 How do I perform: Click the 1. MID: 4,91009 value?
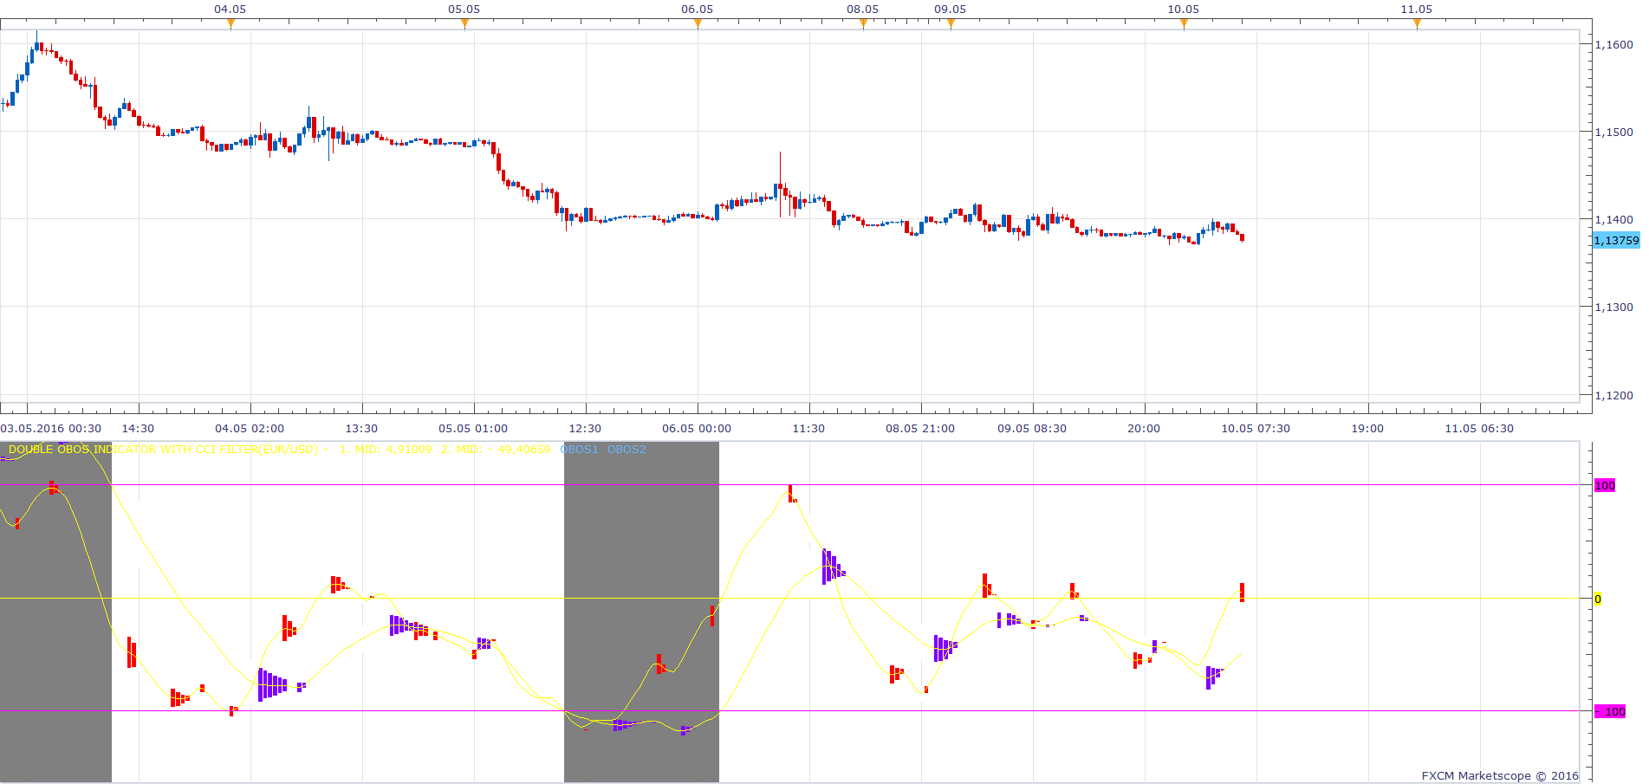386,449
